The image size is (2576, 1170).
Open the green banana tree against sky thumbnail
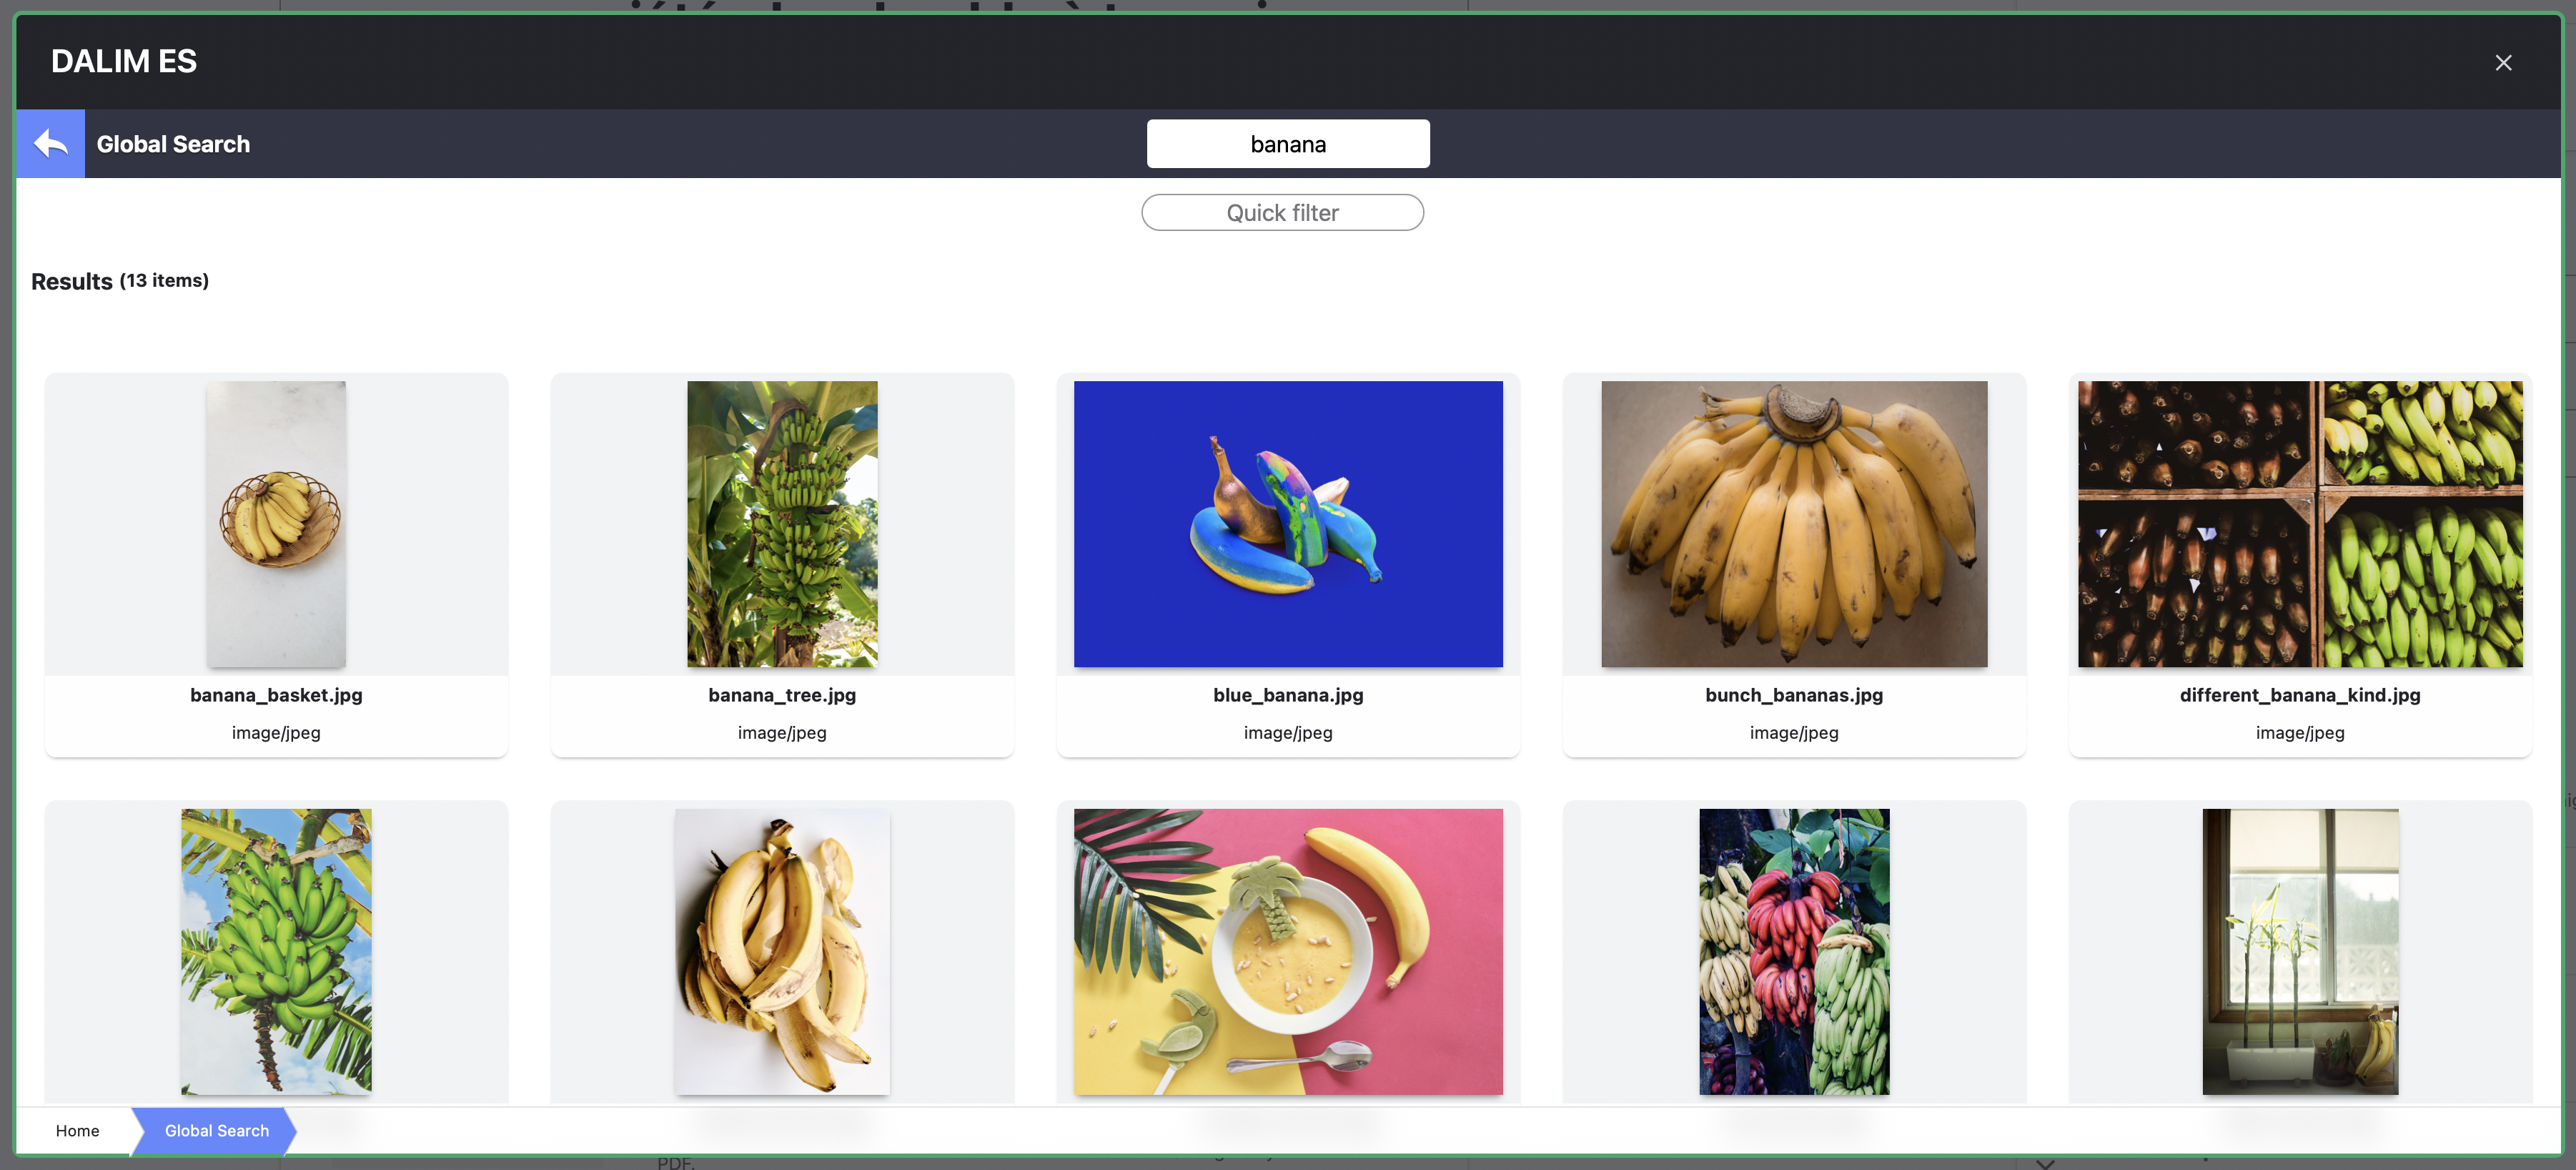(276, 952)
